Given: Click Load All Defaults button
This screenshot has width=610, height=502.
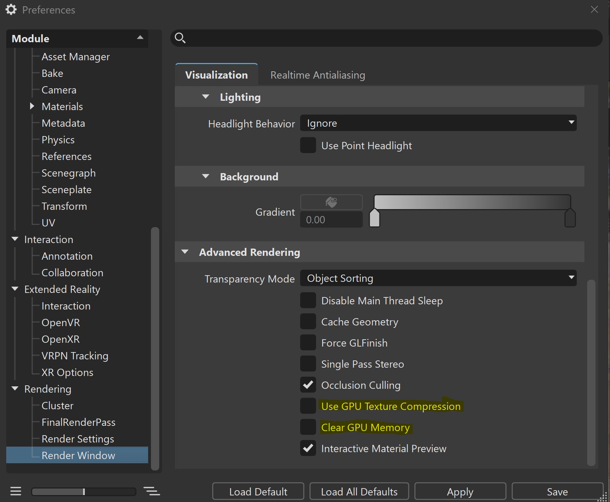Looking at the screenshot, I should [359, 492].
